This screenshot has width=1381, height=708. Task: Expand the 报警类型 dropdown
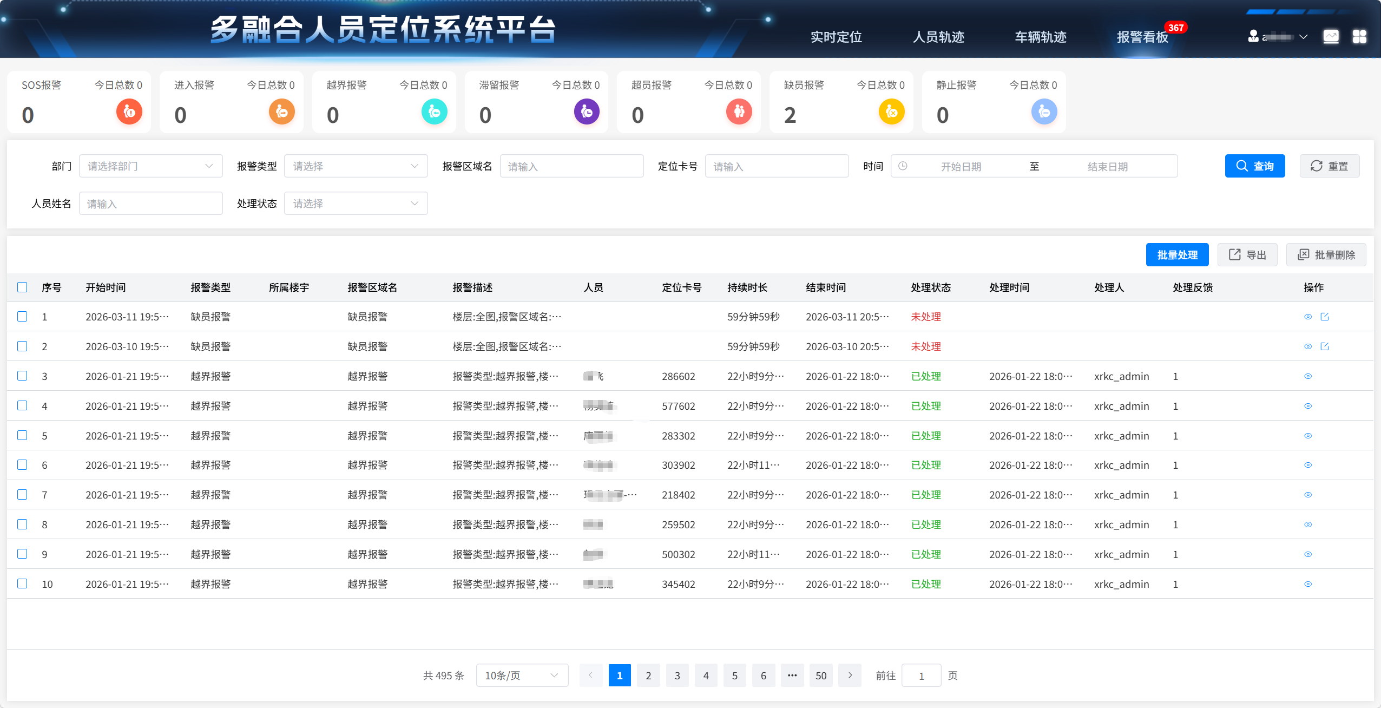(x=356, y=166)
